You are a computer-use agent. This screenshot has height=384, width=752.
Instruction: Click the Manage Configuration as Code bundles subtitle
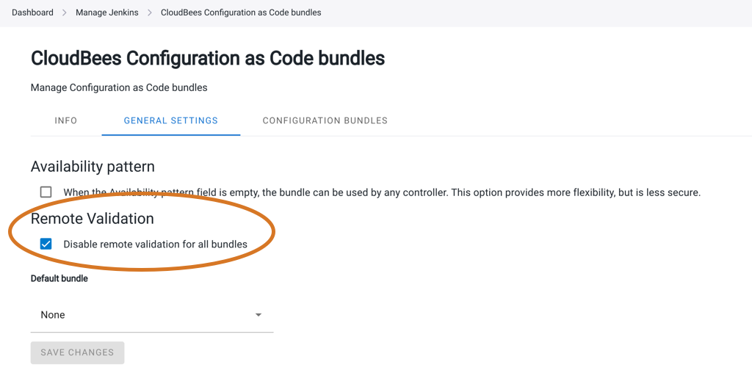(119, 87)
